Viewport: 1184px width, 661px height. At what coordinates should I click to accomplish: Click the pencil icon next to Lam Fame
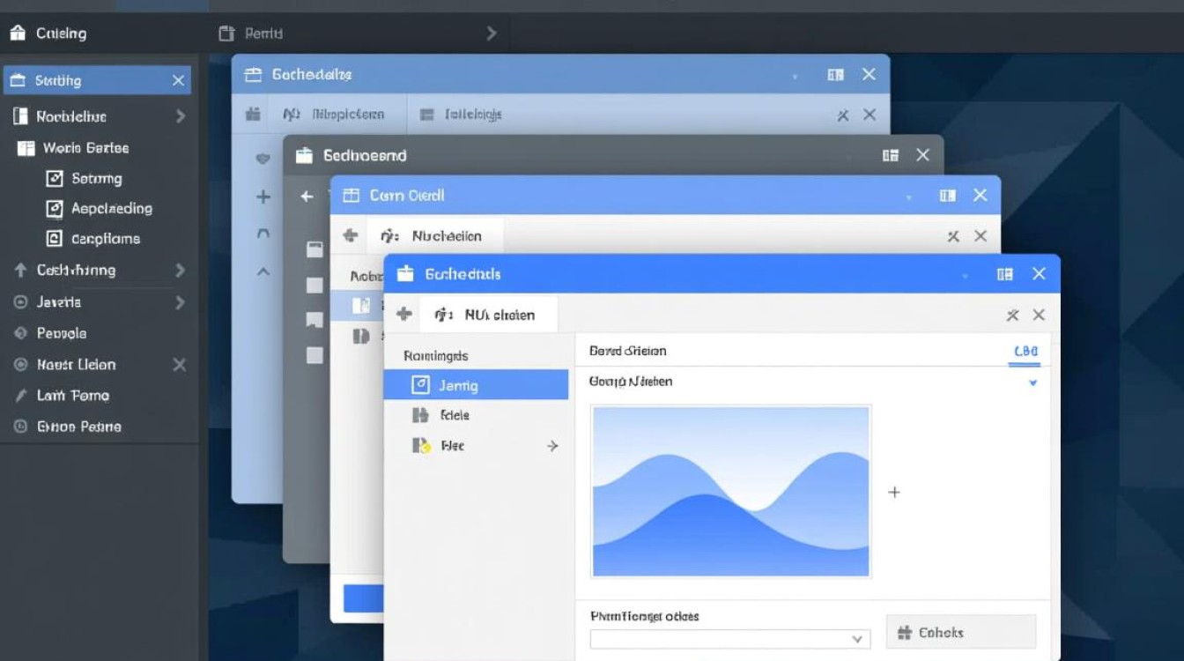21,396
